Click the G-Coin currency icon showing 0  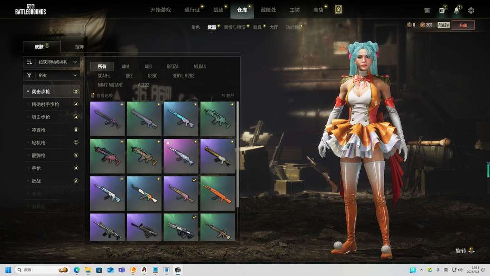[409, 25]
